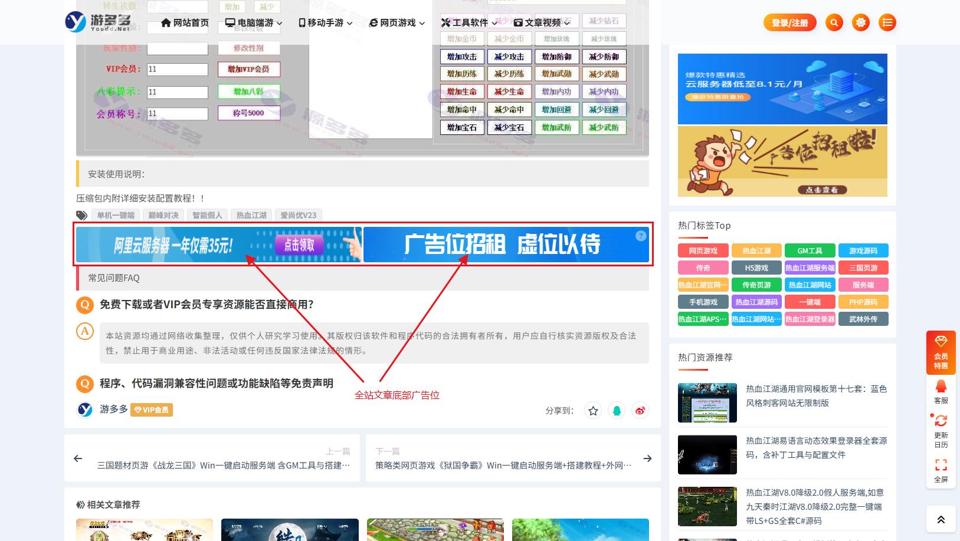The height and width of the screenshot is (541, 960).
Task: Select the PHP源码 hot tag
Action: [863, 302]
